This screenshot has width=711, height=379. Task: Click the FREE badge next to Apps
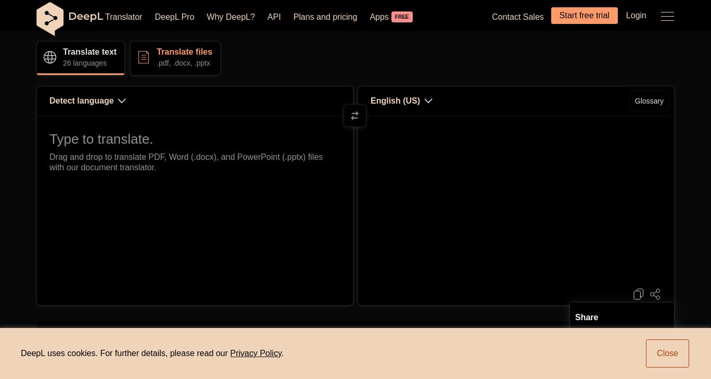point(402,17)
